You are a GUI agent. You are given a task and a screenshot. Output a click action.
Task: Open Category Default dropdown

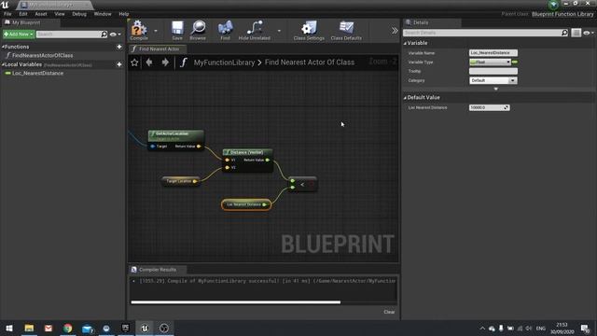tap(493, 80)
